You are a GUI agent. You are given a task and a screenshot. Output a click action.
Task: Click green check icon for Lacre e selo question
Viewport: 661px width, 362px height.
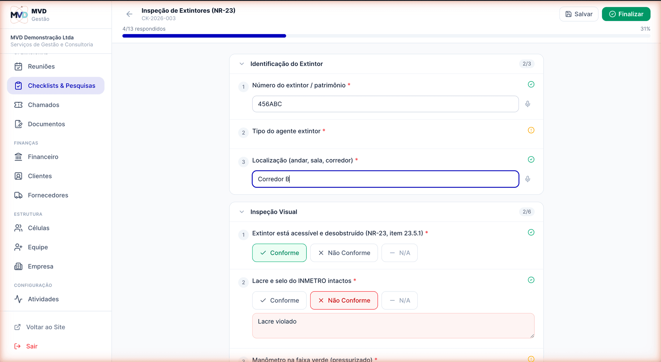click(x=531, y=280)
